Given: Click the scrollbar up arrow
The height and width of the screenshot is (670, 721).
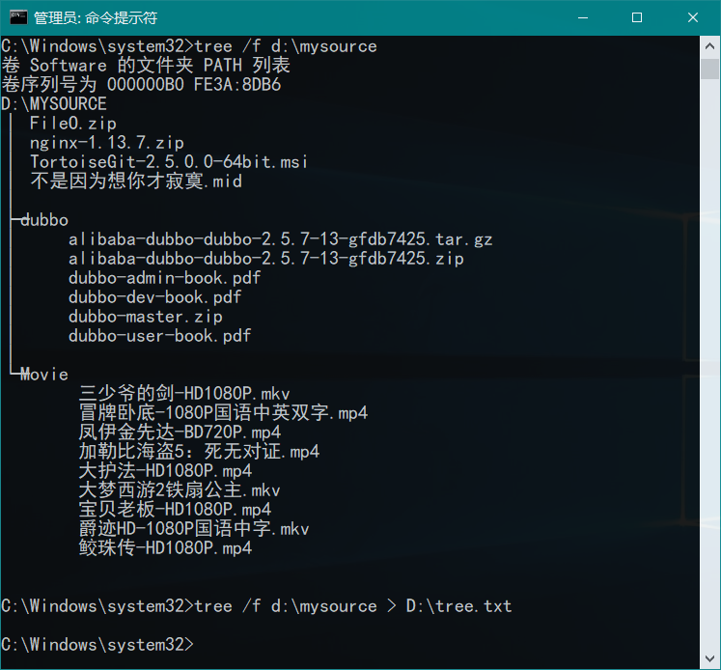Looking at the screenshot, I should (x=709, y=46).
